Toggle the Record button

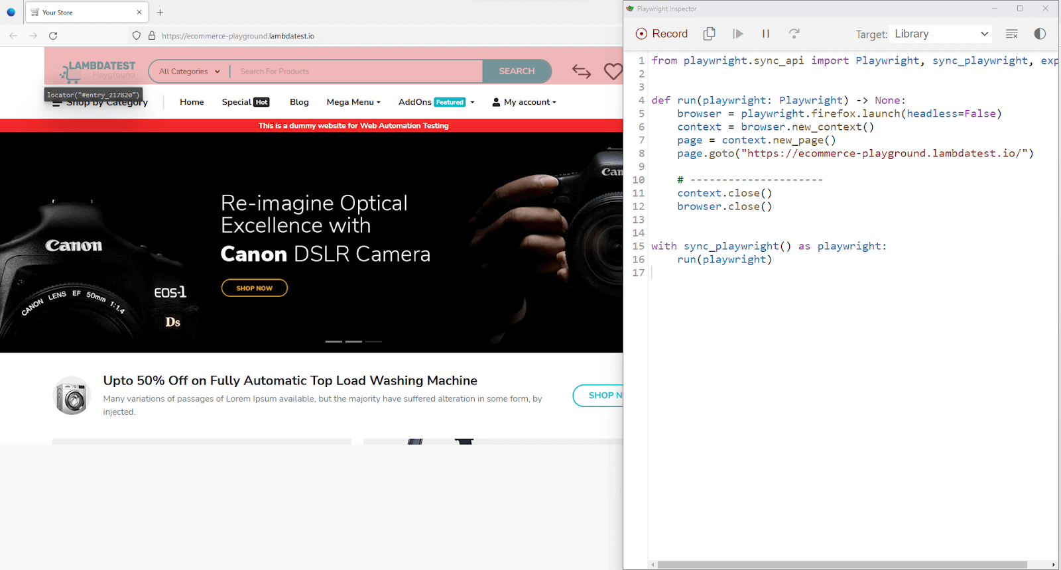(x=662, y=34)
